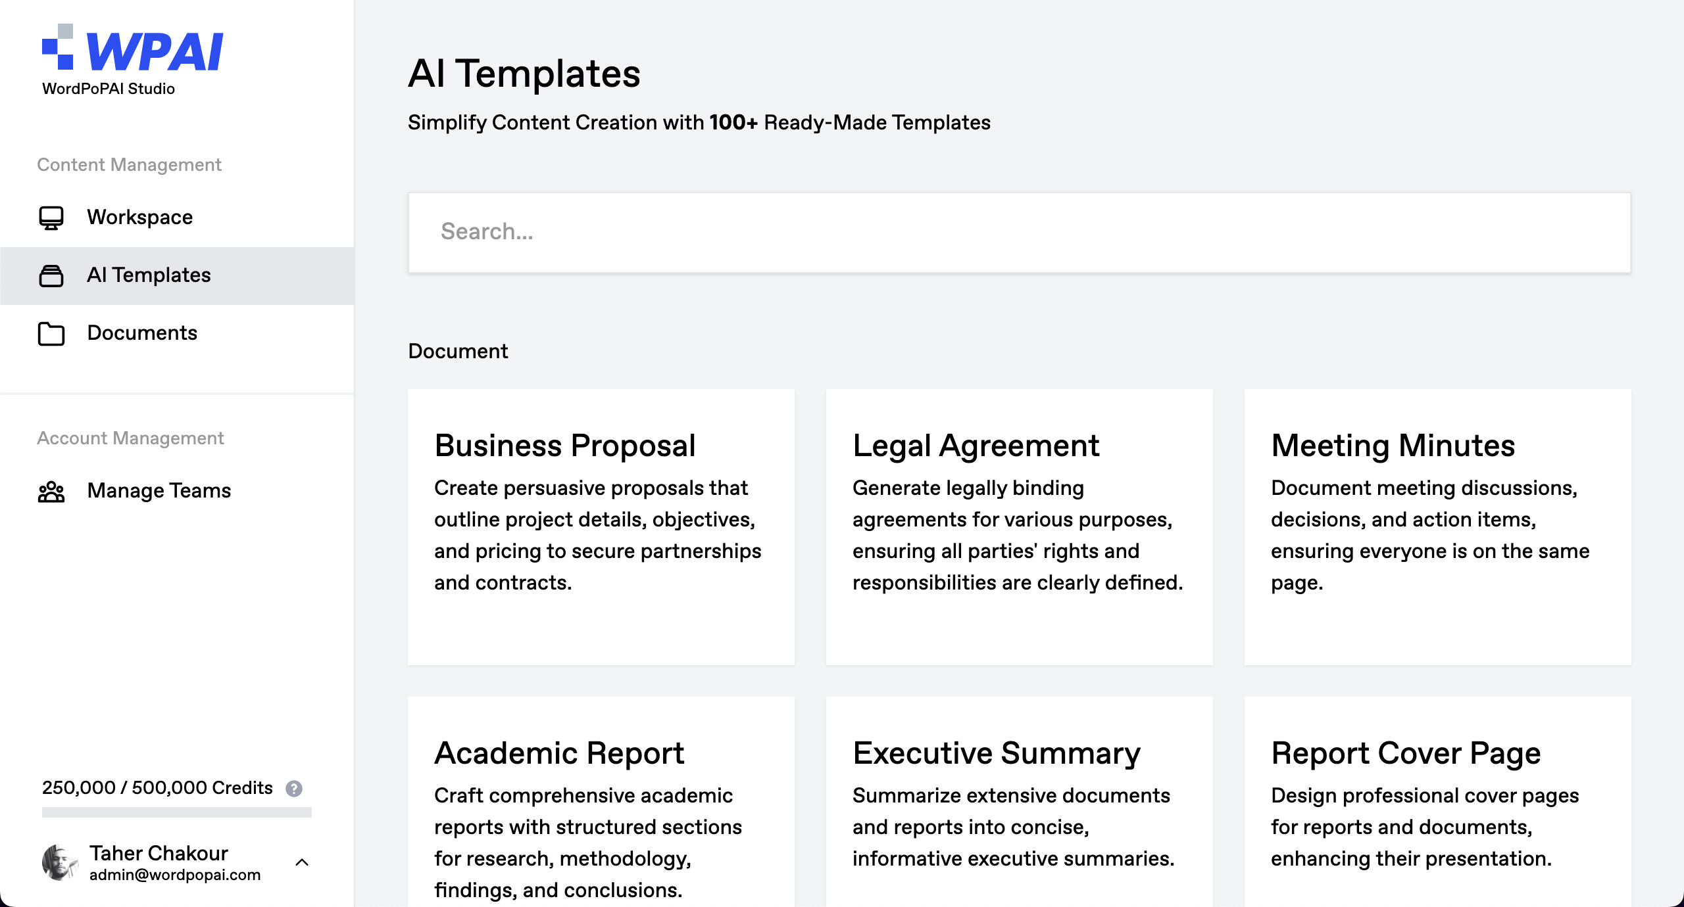Viewport: 1684px width, 907px height.
Task: Click the Report Cover Page description text
Action: 1425,827
